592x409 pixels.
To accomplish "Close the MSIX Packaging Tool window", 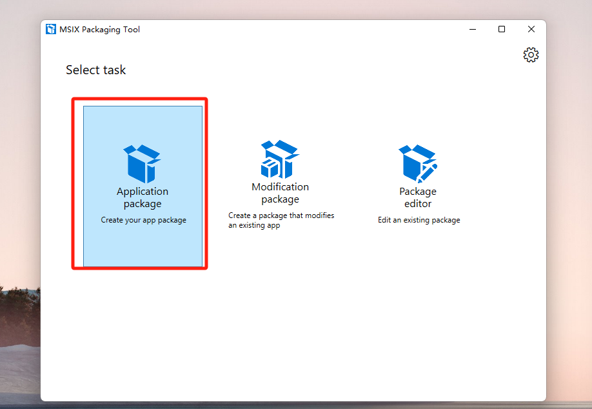I will (531, 29).
